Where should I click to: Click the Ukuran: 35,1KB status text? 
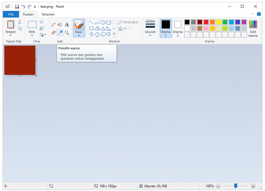tap(155, 186)
